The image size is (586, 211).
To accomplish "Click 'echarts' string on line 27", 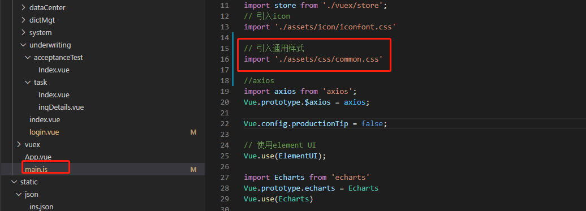I will [x=351, y=178].
